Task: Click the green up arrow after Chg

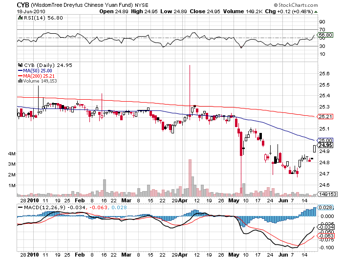Action: click(x=316, y=12)
